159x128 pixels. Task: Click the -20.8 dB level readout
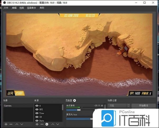pyautogui.click(x=98, y=106)
